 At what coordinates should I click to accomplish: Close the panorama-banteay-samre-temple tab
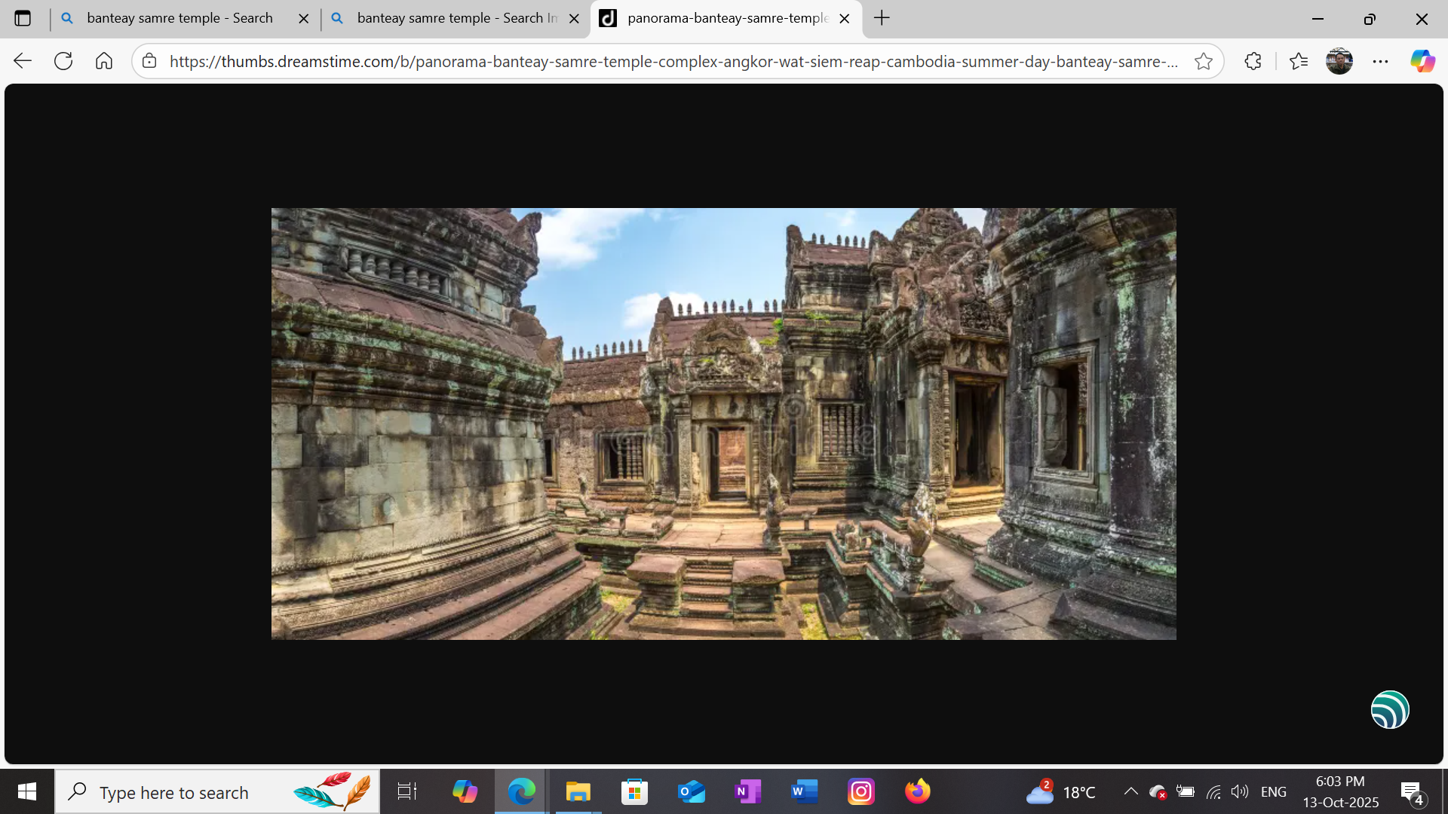(x=845, y=19)
